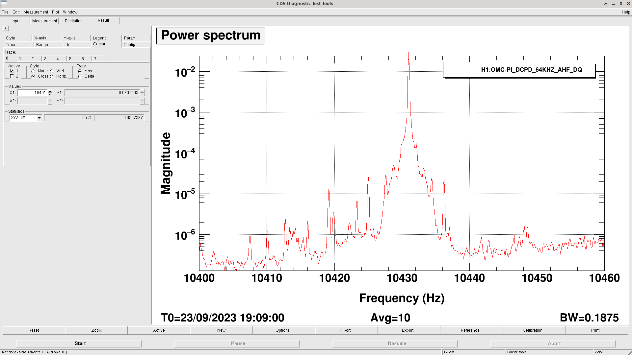Switch to the Measurement tab
Screen dimensions: 632x355
click(x=44, y=21)
